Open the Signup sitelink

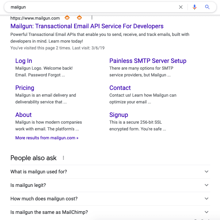119,115
